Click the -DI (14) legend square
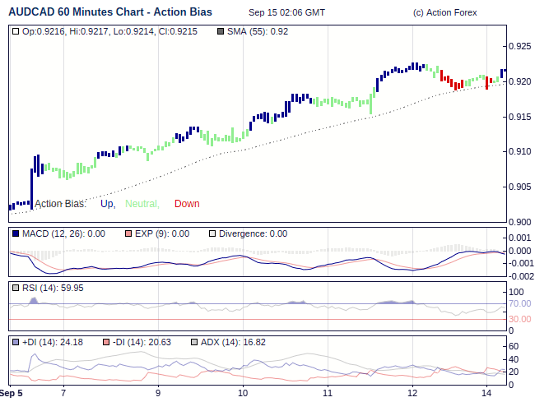The height and width of the screenshot is (402, 535). (105, 342)
